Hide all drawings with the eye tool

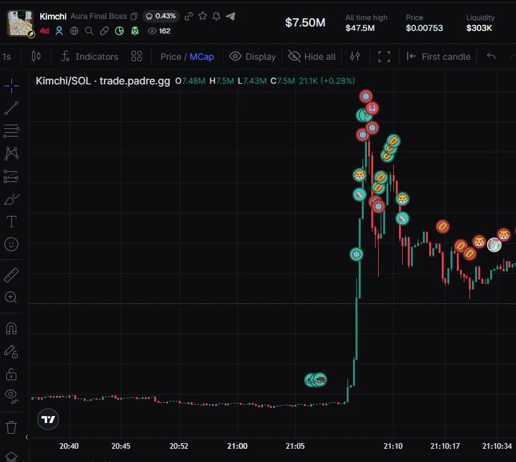(x=11, y=397)
